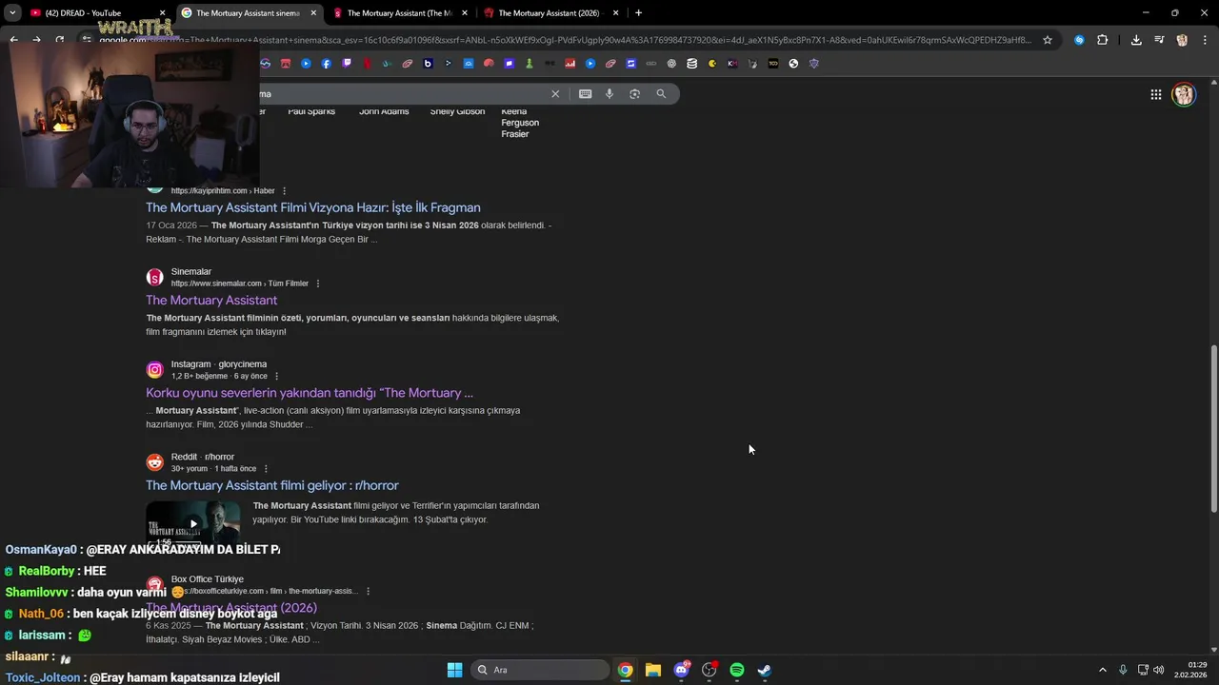The width and height of the screenshot is (1219, 685).
Task: Click cast member John Adams
Action: click(384, 111)
